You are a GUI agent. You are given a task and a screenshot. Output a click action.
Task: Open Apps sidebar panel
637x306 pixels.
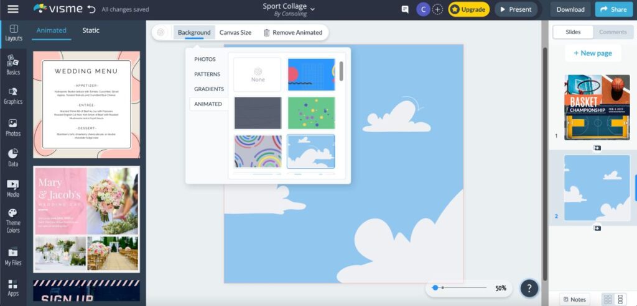(13, 288)
